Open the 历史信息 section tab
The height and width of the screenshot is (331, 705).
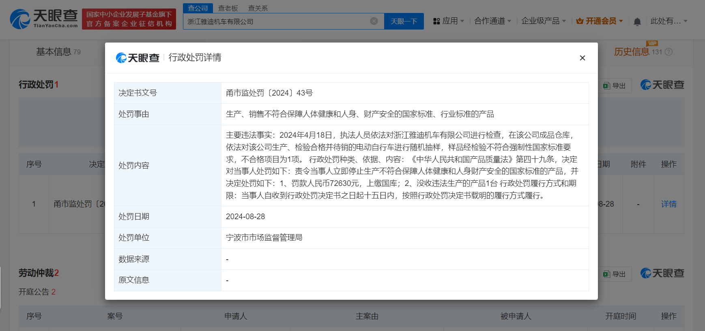pyautogui.click(x=632, y=52)
